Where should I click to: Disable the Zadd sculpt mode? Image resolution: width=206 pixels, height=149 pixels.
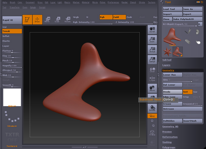[119, 17]
